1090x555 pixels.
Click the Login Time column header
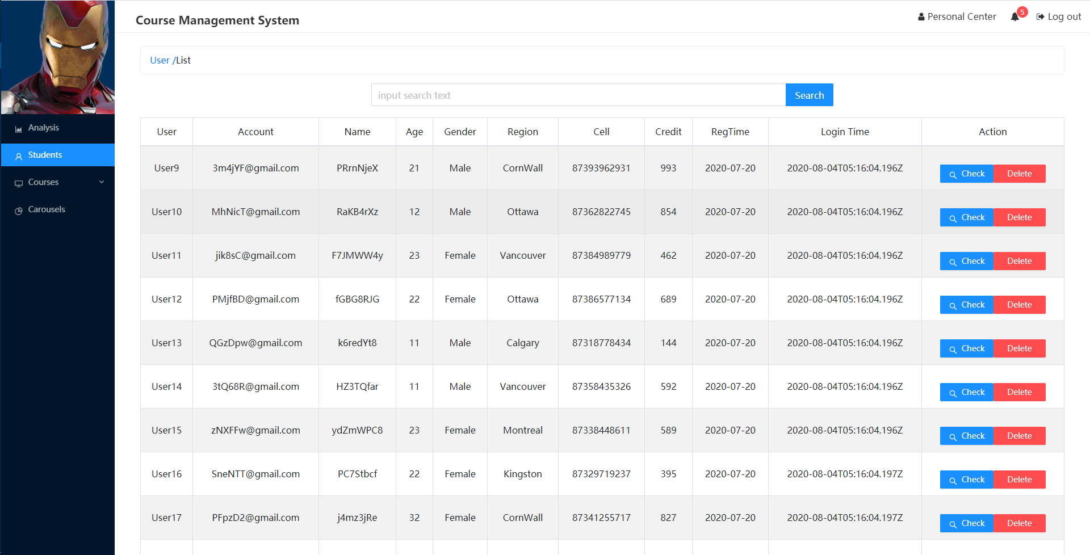click(845, 132)
